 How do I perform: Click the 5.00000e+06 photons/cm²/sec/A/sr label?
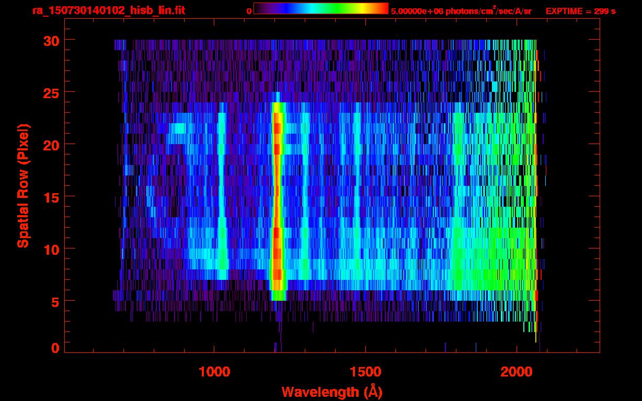point(461,11)
